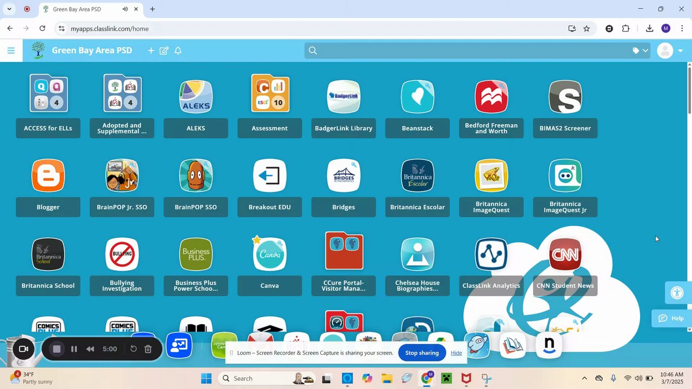692x389 pixels.
Task: Open the ClassLink Analytics icon
Action: click(491, 254)
